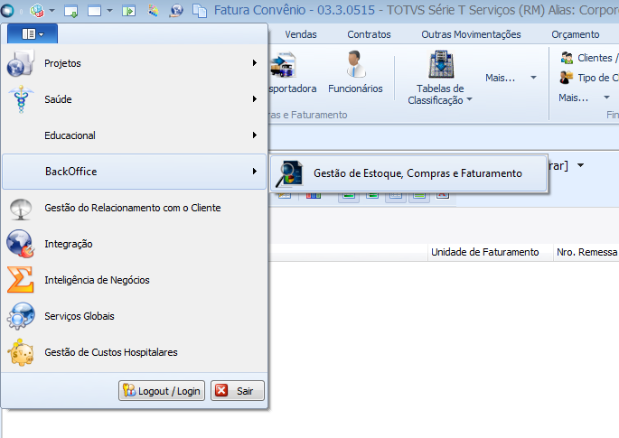The width and height of the screenshot is (619, 438).
Task: Open Gestão de Estoque, Compras e Faturamento
Action: pyautogui.click(x=408, y=173)
